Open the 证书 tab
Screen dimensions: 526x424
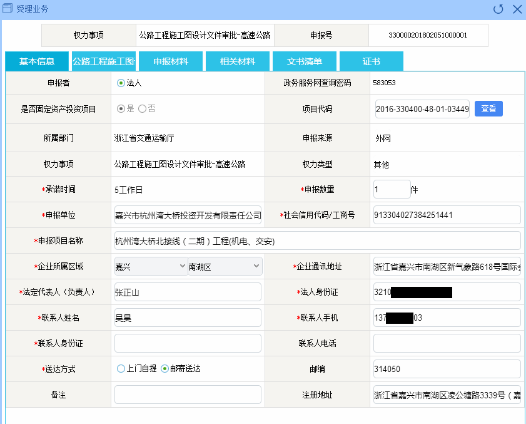click(x=372, y=61)
